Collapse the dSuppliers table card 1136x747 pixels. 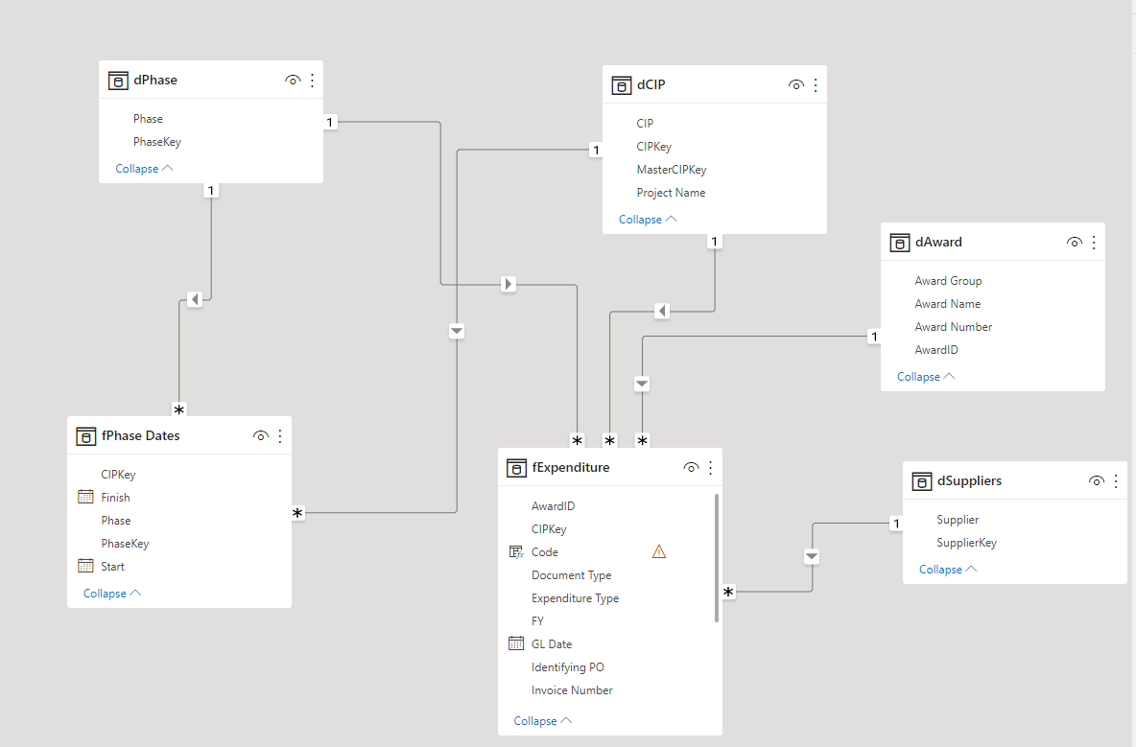948,570
